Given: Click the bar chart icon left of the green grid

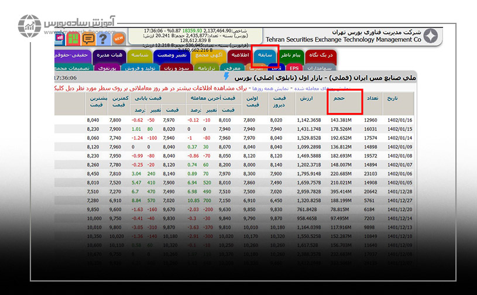Looking at the screenshot, I should 60,37.
